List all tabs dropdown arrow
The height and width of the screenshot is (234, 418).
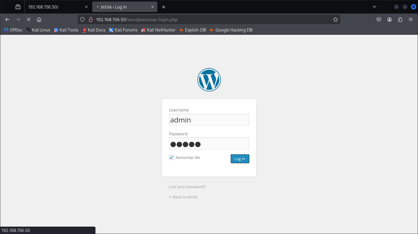(374, 7)
